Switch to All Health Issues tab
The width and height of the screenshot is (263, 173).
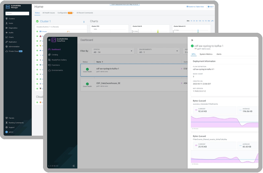pyautogui.click(x=49, y=13)
